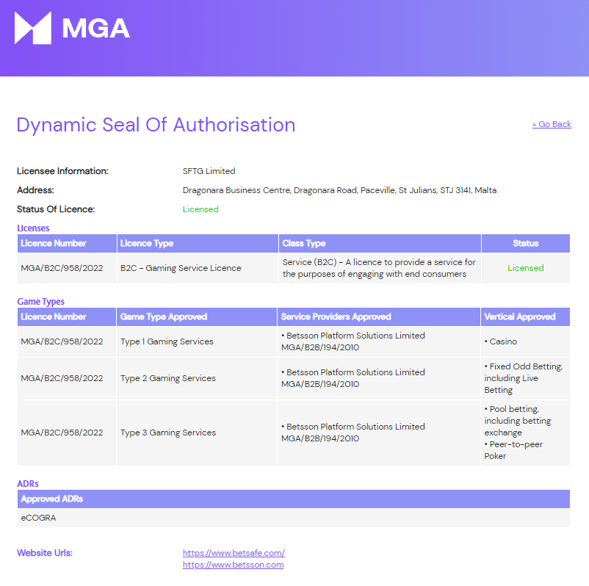Click the Website Urls label
Viewport: 589px width, 586px height.
pos(45,553)
